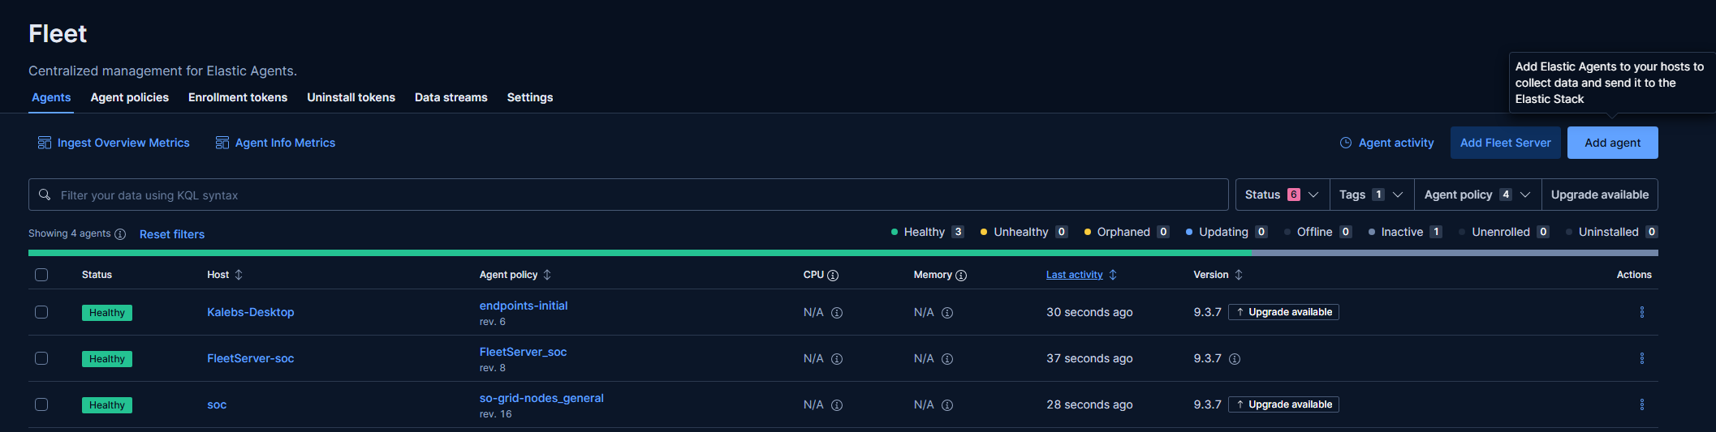Image resolution: width=1716 pixels, height=432 pixels.
Task: Switch to the Enrollment tokens tab
Action: [238, 97]
